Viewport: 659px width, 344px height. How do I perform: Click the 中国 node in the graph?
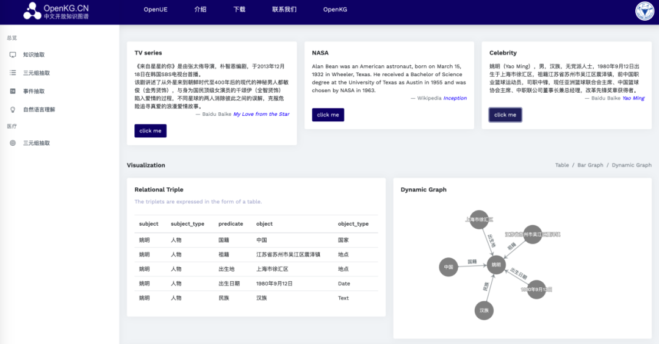coord(448,267)
